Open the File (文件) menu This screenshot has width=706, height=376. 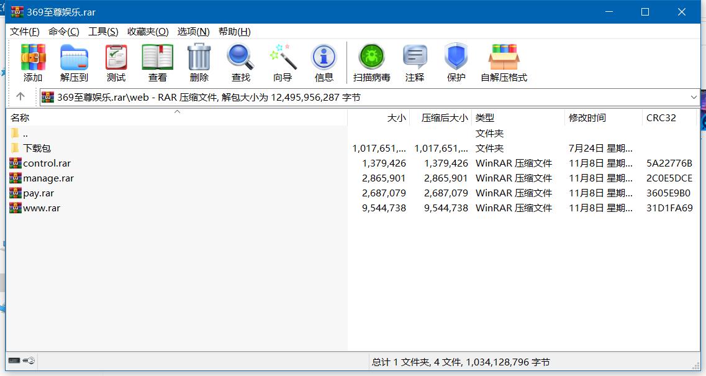point(25,32)
